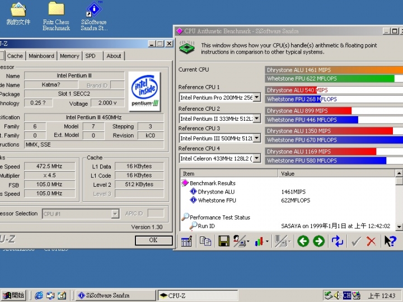Click the CH input language tray indicator
The height and width of the screenshot is (302, 403).
(347, 296)
